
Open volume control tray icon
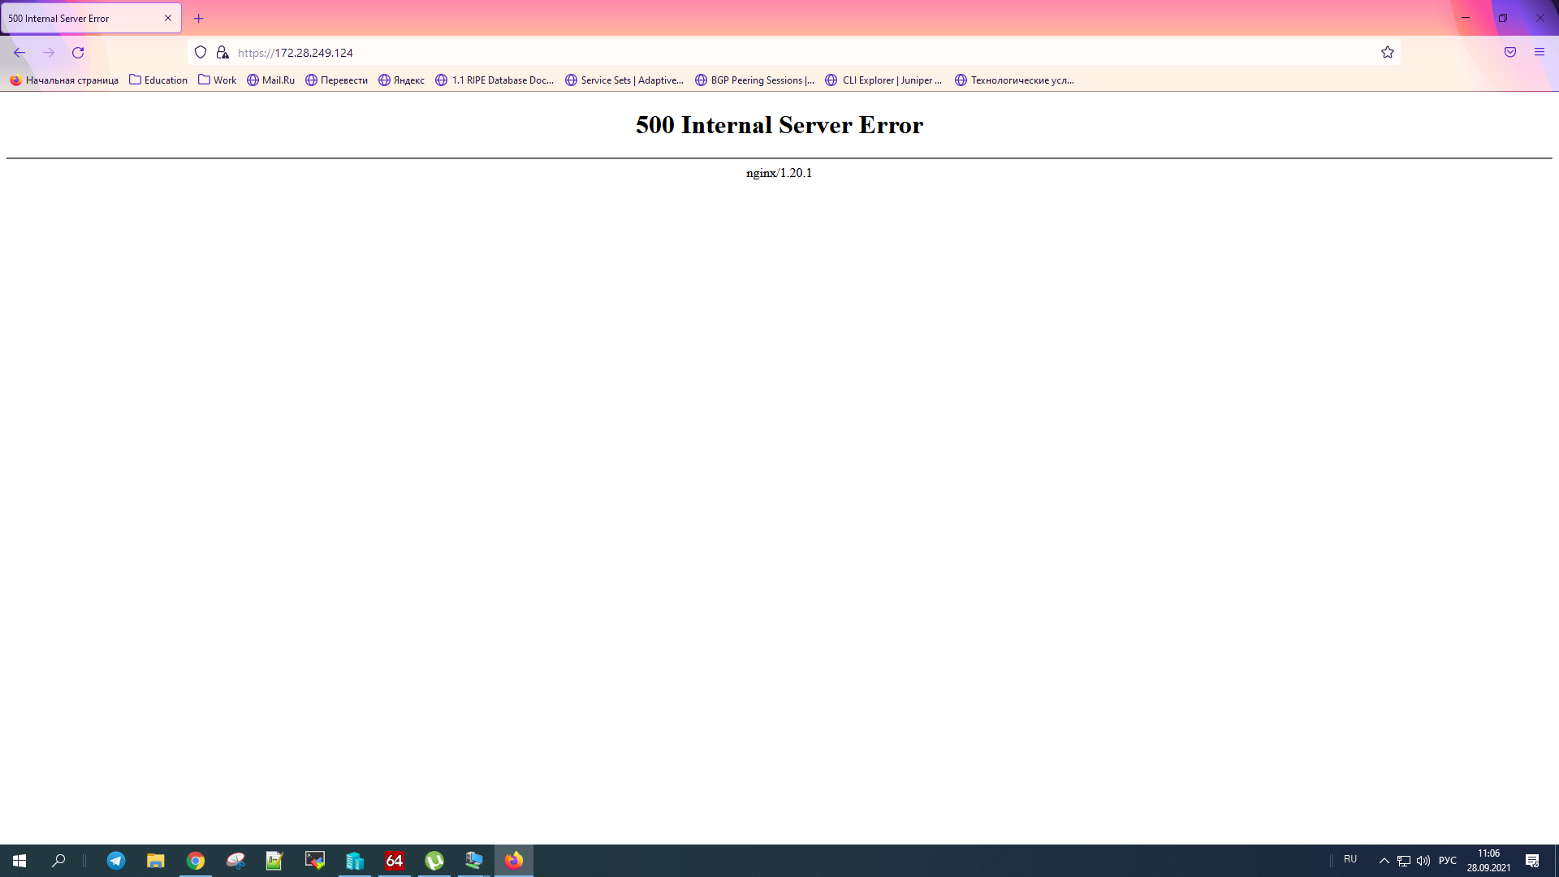point(1423,861)
